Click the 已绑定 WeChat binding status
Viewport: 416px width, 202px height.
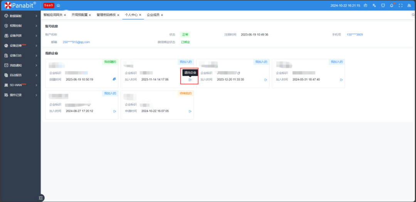pos(185,42)
